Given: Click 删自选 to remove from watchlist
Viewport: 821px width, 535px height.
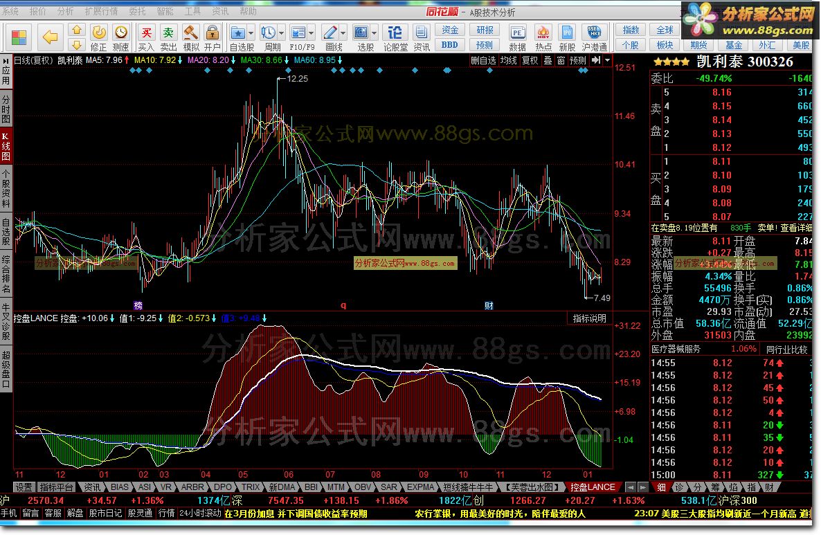Looking at the screenshot, I should (x=483, y=60).
